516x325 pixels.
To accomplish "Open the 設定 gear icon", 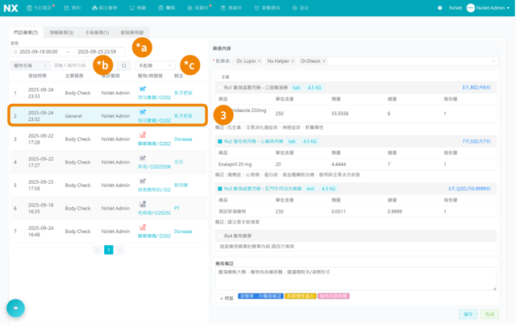I will pos(294,8).
